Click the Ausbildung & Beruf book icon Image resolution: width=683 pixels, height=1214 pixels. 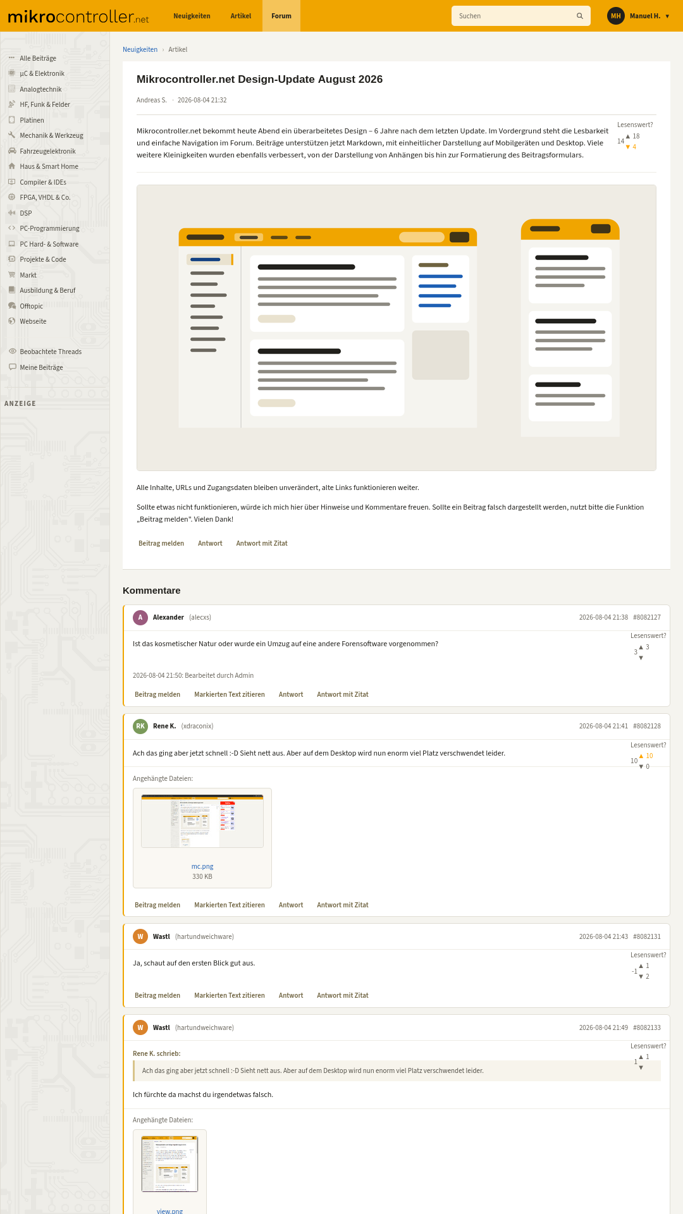point(11,290)
